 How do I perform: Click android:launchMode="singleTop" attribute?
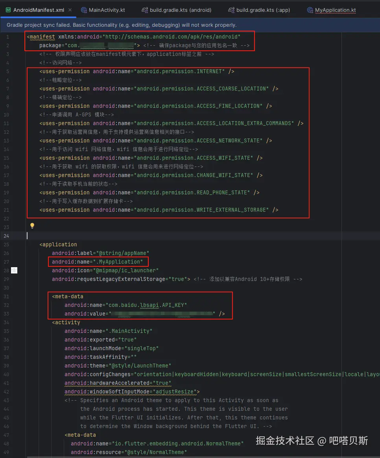coord(112,348)
